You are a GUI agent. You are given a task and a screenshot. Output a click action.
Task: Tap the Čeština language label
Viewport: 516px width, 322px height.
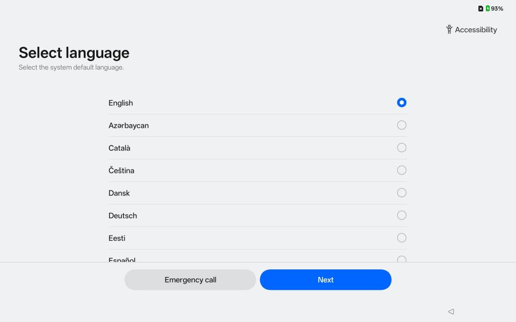pyautogui.click(x=121, y=171)
